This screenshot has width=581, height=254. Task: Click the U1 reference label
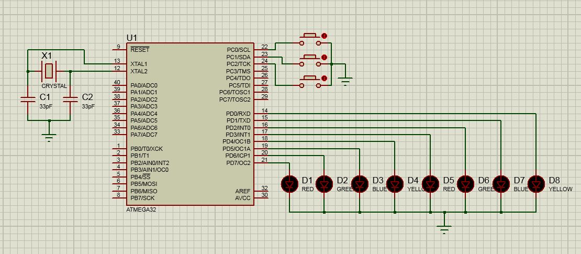pyautogui.click(x=132, y=38)
